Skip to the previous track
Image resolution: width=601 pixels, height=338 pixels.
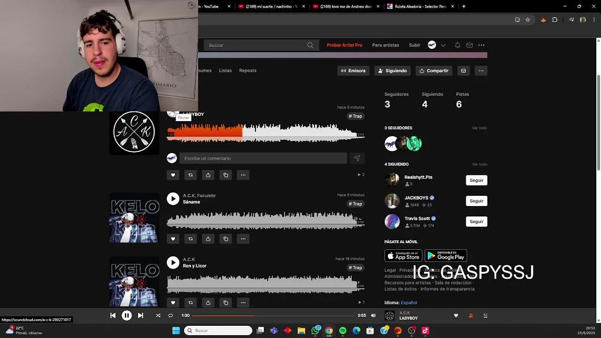(x=113, y=315)
